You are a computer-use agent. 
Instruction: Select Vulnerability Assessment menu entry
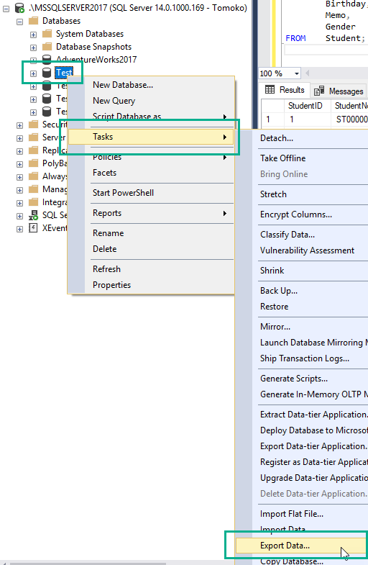302,250
